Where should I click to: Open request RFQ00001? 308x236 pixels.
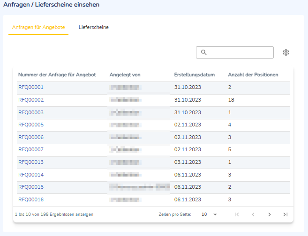[x=31, y=87]
